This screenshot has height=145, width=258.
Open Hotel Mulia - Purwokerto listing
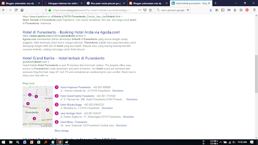click(x=74, y=122)
